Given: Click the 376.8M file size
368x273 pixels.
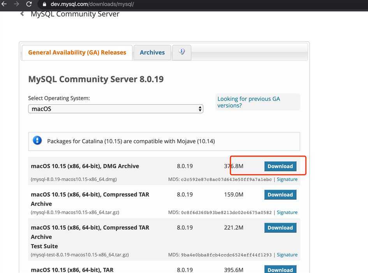Looking at the screenshot, I should coord(234,166).
